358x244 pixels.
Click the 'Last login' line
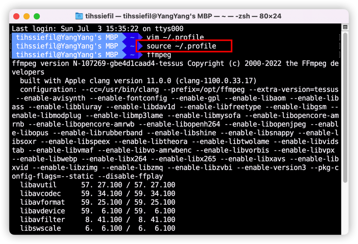[98, 29]
